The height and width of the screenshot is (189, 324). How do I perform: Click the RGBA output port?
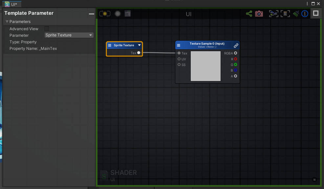[235, 53]
